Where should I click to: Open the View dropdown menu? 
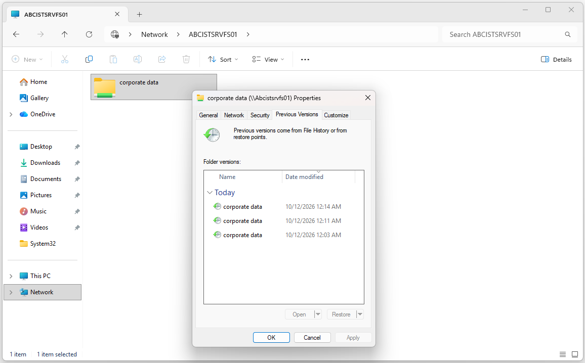click(268, 60)
